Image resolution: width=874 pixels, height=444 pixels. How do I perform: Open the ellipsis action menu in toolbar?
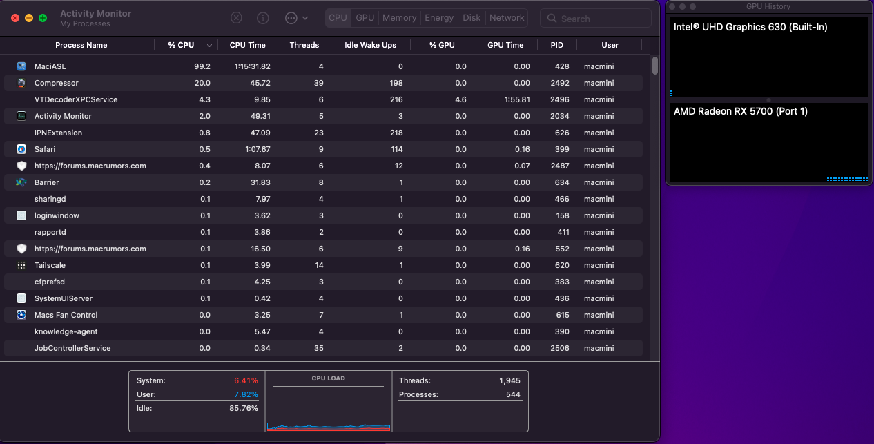tap(296, 18)
